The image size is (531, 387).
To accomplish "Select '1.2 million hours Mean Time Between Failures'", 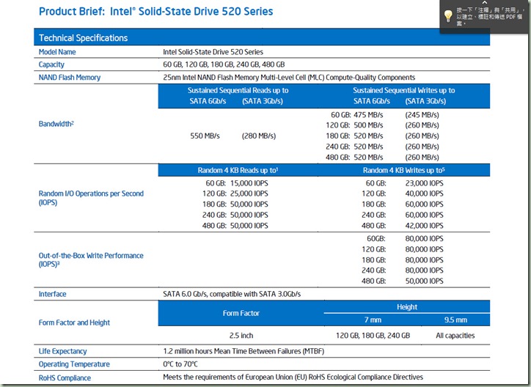I will click(x=243, y=352).
